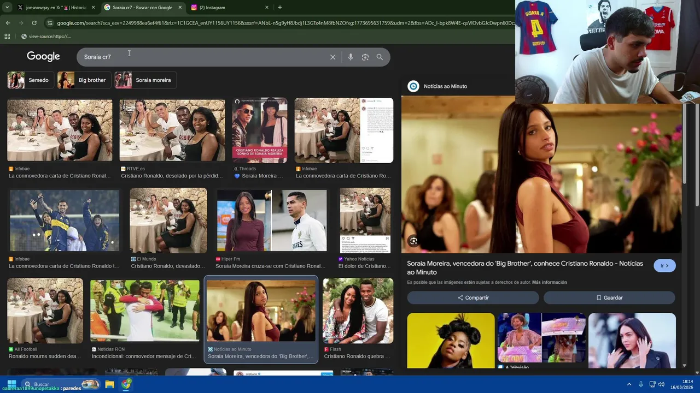Open the volume tray icon
The height and width of the screenshot is (393, 700).
pyautogui.click(x=661, y=384)
